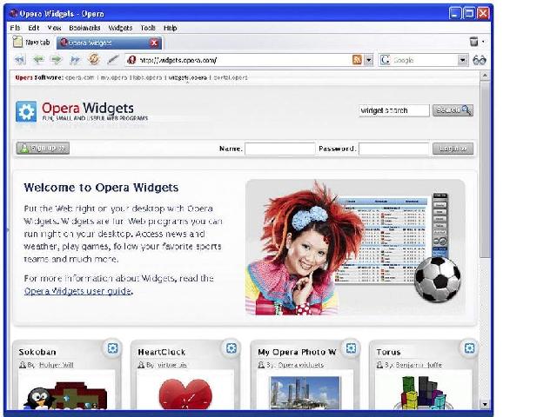Close the Opera Widgets tab
The width and height of the screenshot is (557, 417).
(x=154, y=43)
